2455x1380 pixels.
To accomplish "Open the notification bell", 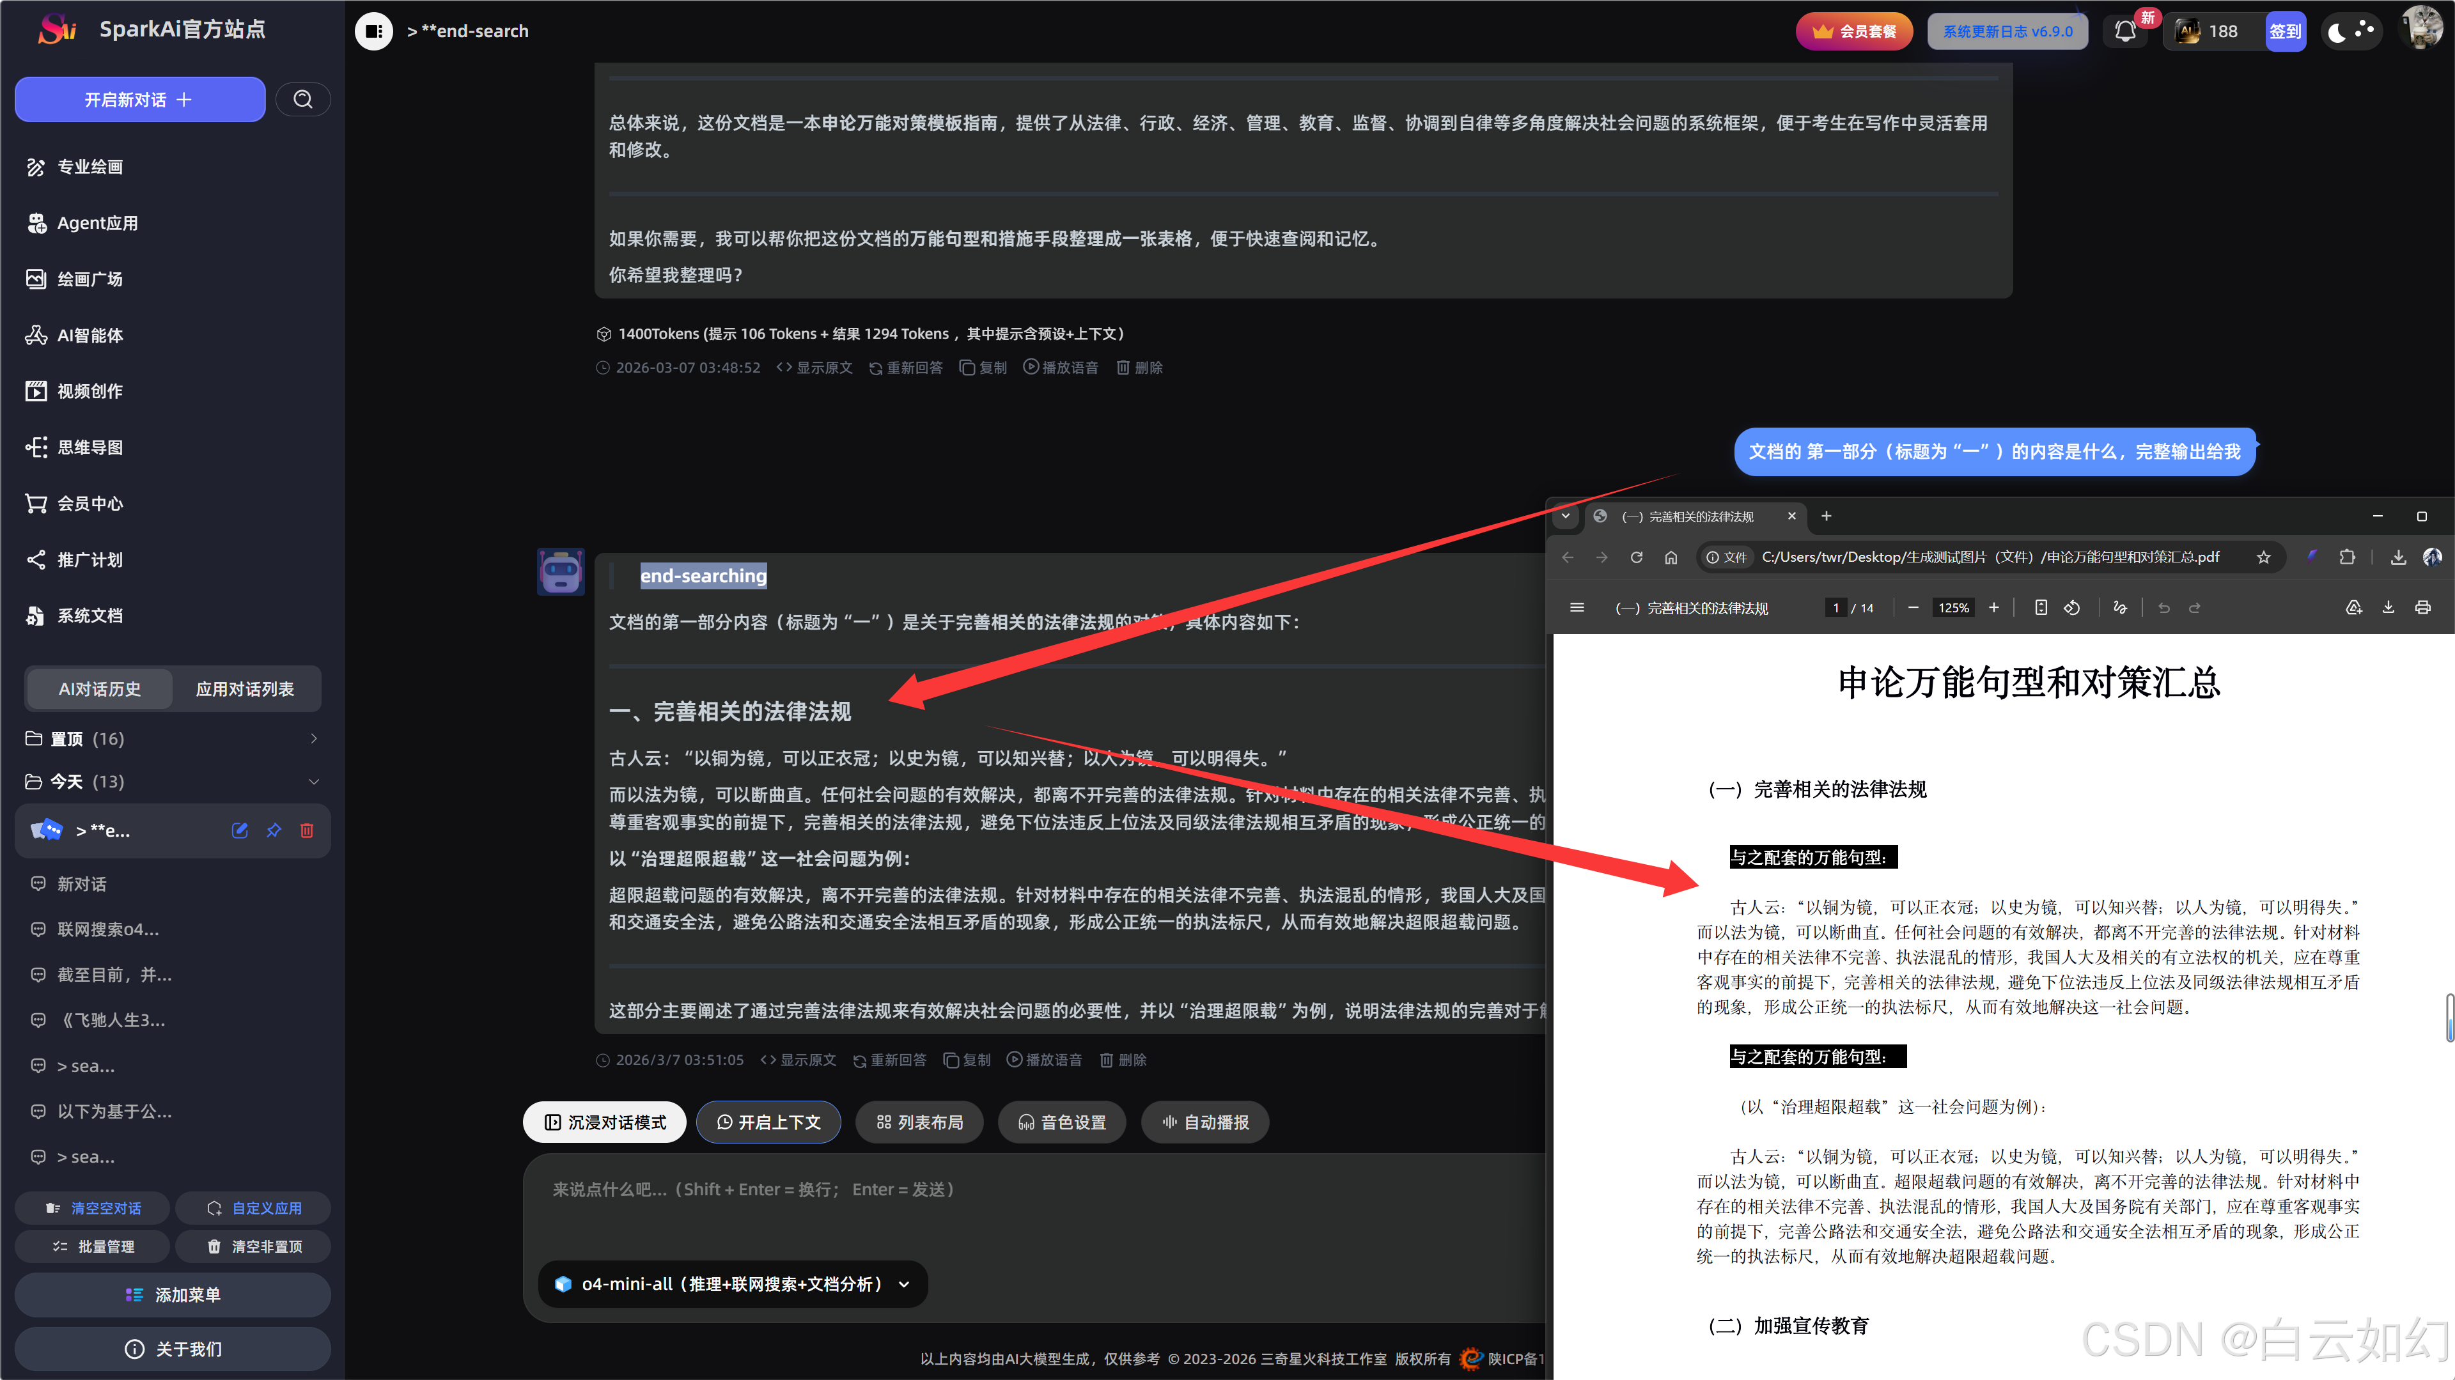I will (2124, 31).
